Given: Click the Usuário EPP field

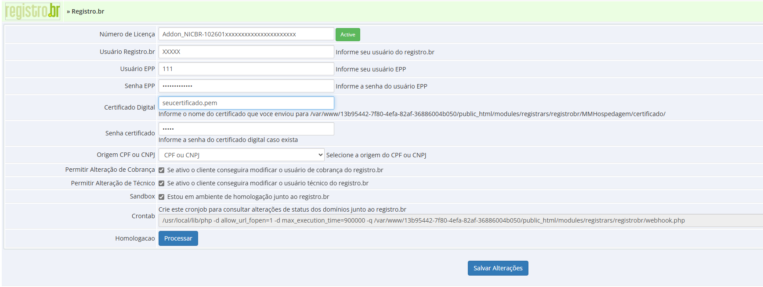Looking at the screenshot, I should tap(246, 69).
